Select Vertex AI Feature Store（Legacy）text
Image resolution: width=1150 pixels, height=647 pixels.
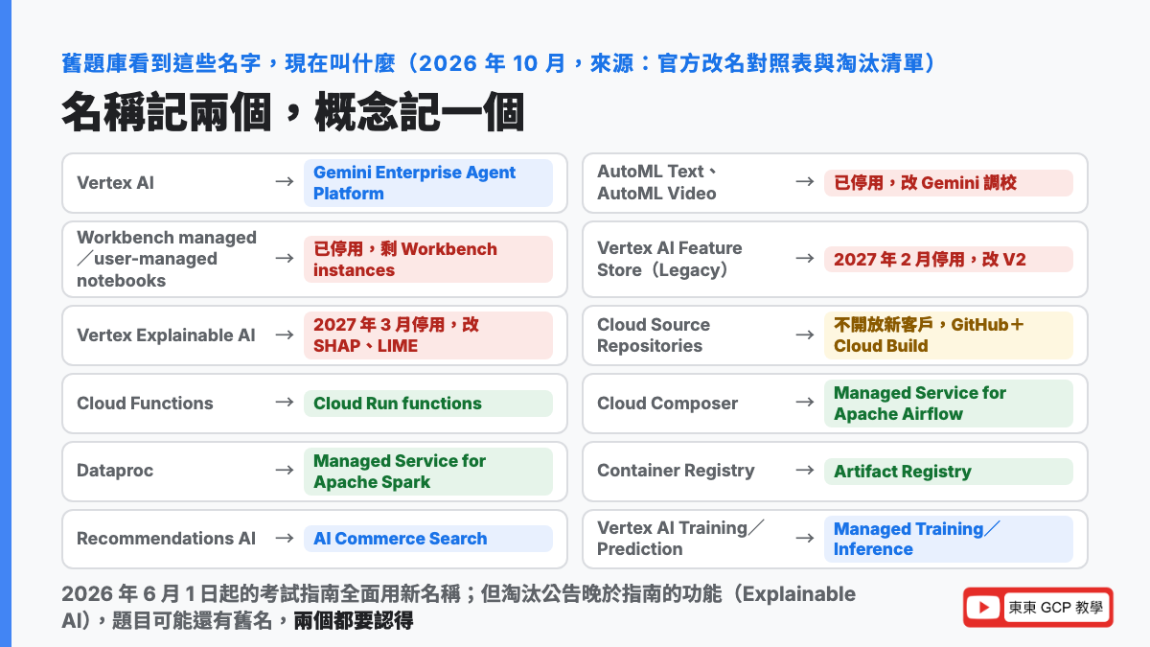[670, 259]
